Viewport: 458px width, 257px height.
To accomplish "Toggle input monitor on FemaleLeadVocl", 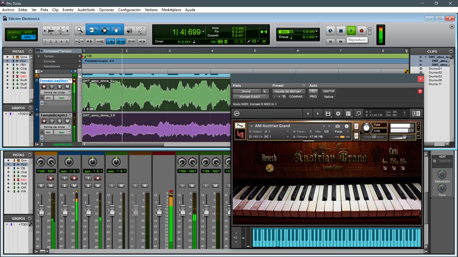I will coord(52,87).
